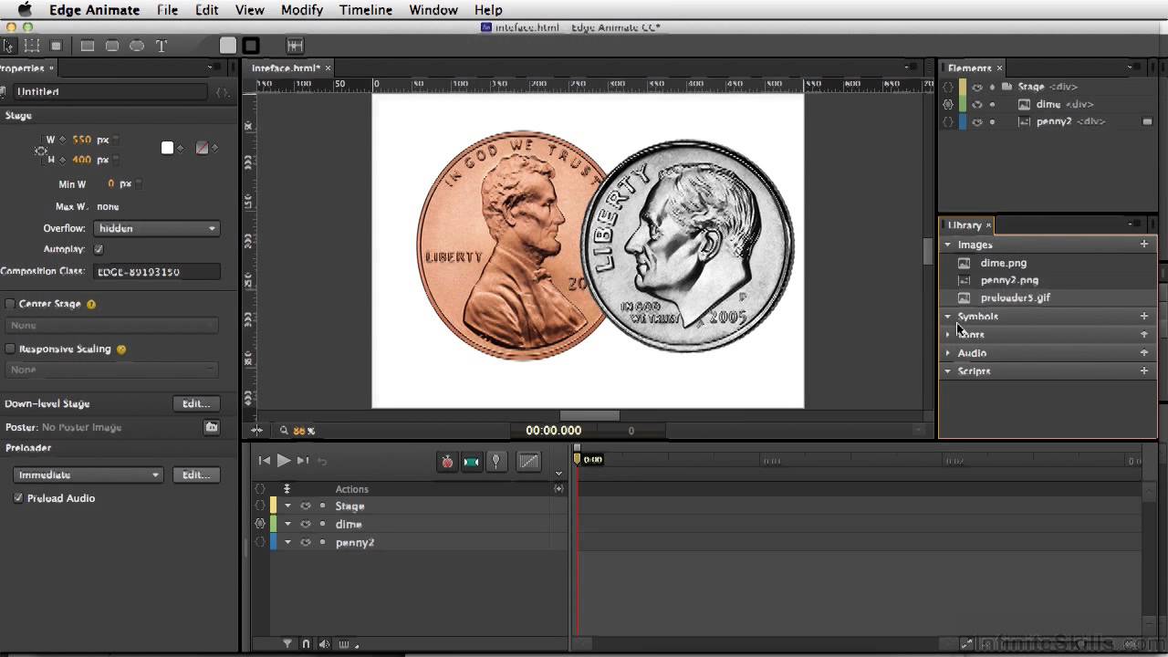
Task: Toggle Auto-Transition mode button
Action: point(472,462)
